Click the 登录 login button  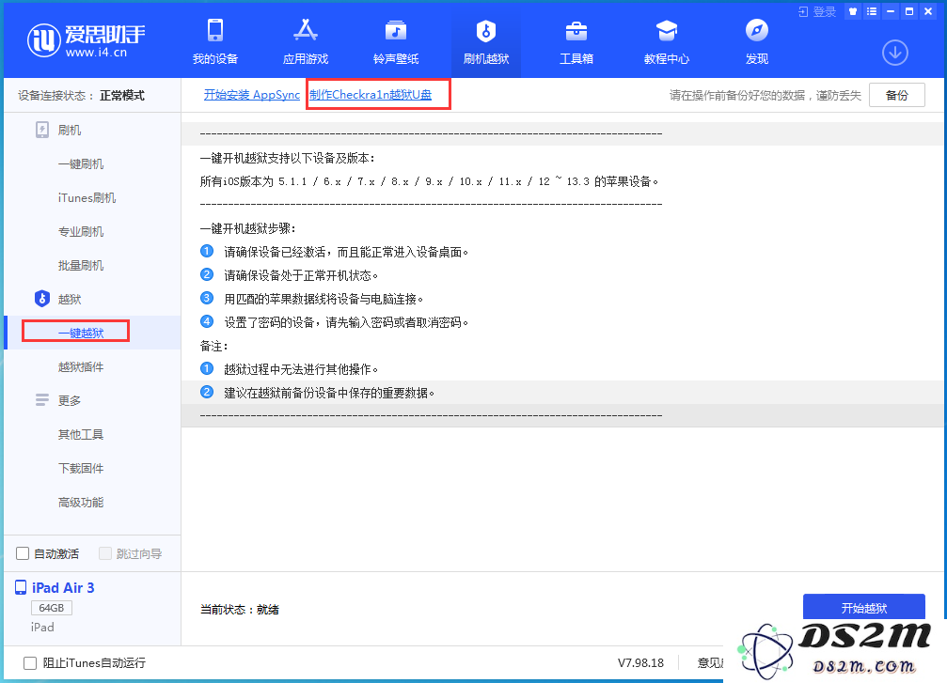pos(817,11)
